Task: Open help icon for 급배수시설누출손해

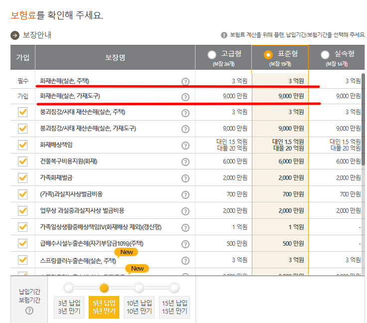Action: 185,244
